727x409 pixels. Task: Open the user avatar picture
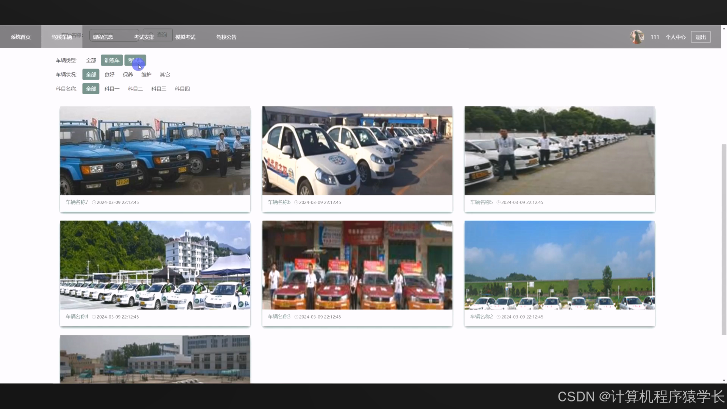click(637, 37)
